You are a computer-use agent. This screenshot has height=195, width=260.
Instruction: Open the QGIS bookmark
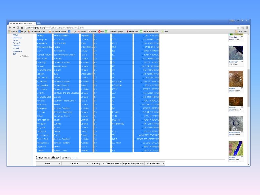tap(164, 31)
